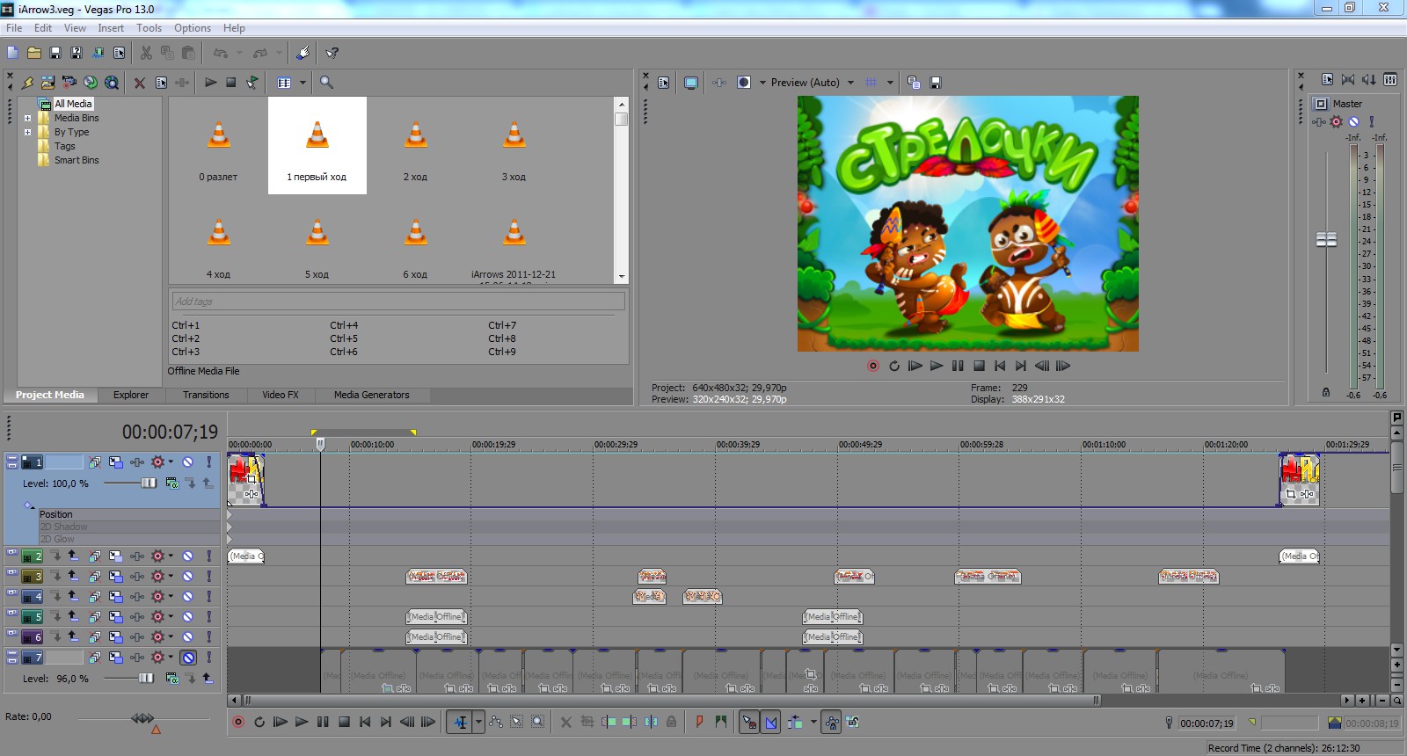Click the Render As icon in main toolbar
This screenshot has width=1407, height=756.
pos(98,53)
